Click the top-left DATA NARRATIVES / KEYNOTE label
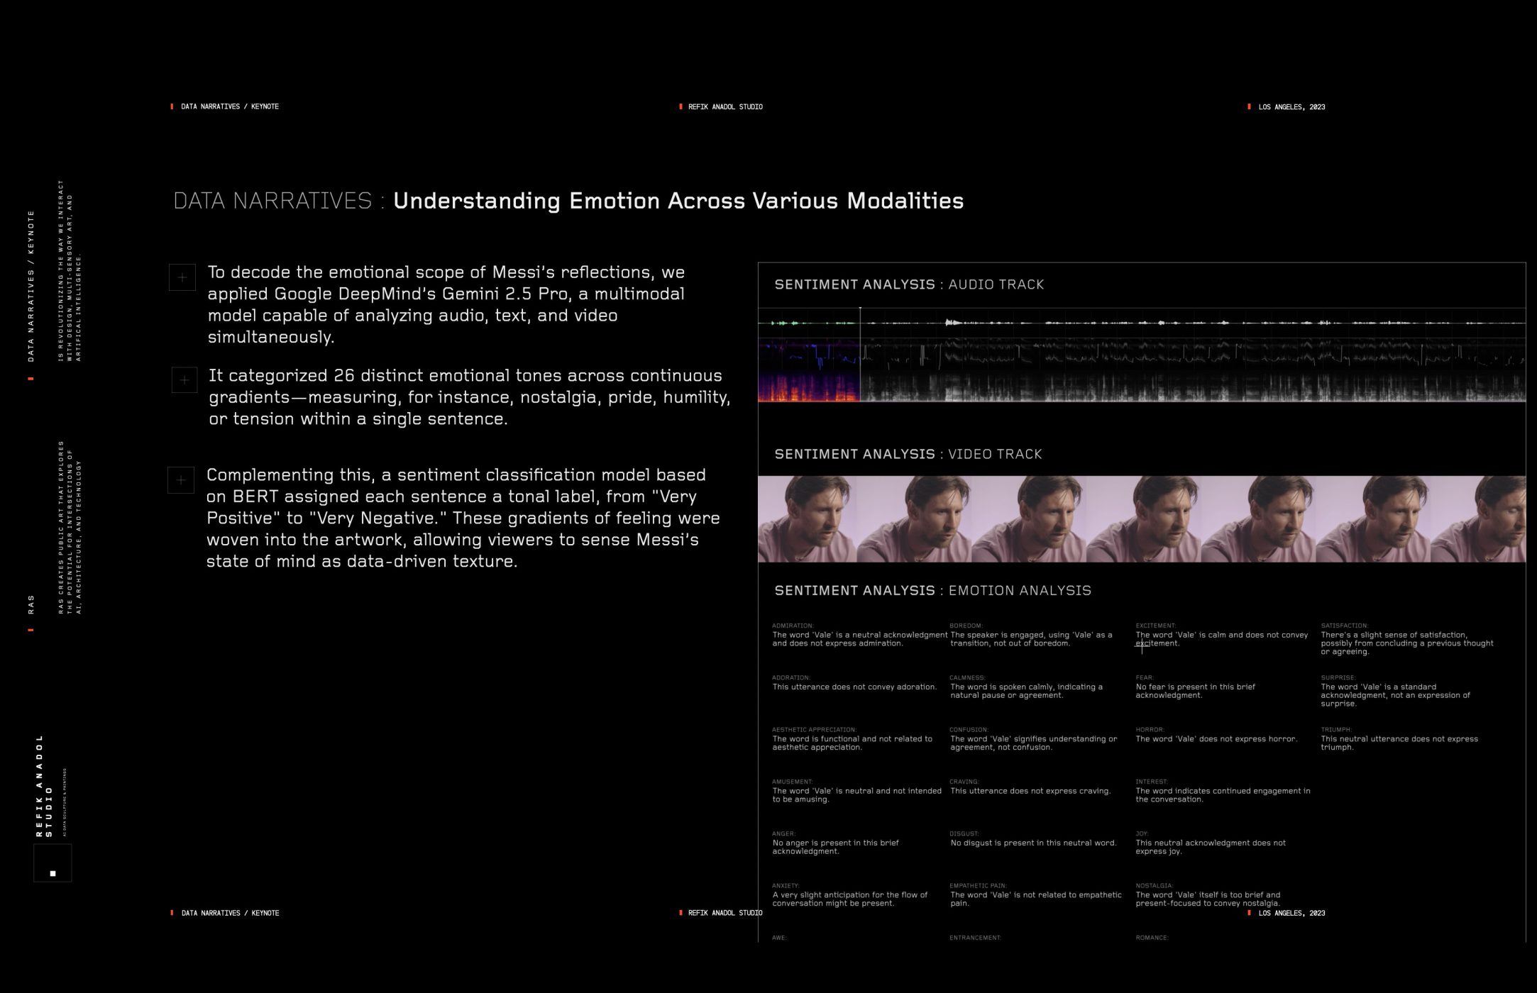This screenshot has height=993, width=1537. [229, 107]
